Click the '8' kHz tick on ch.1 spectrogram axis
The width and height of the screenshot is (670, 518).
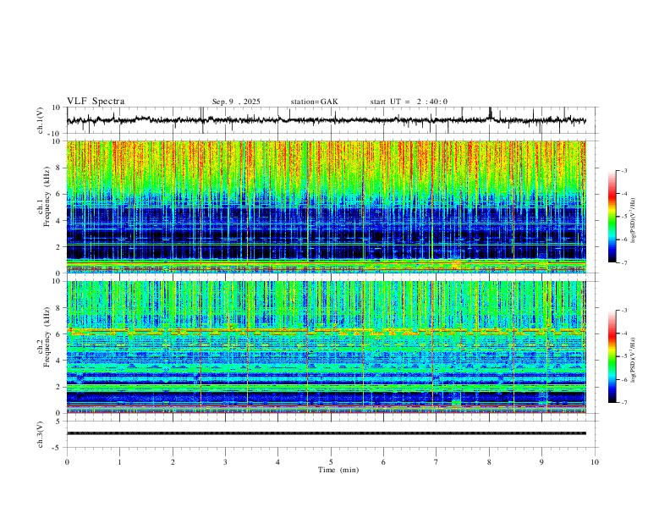(59, 168)
